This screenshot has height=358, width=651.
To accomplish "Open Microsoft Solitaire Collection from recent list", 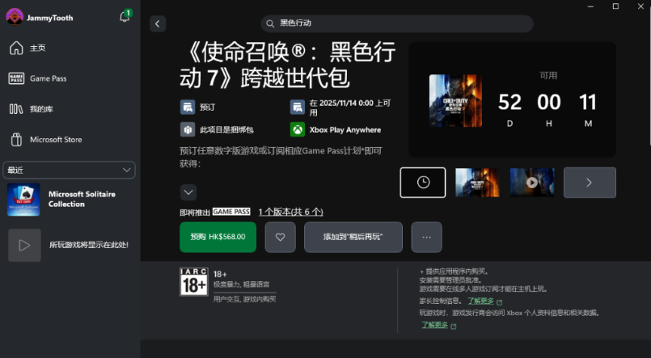I will click(70, 200).
